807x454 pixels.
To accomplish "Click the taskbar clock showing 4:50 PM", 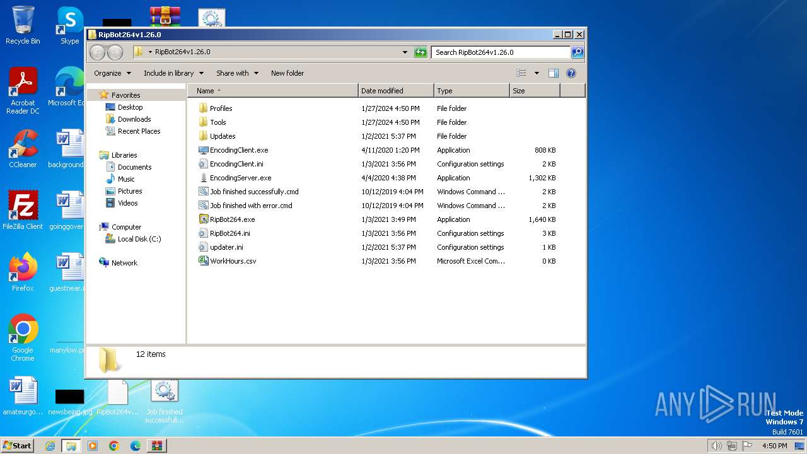I will pyautogui.click(x=774, y=446).
